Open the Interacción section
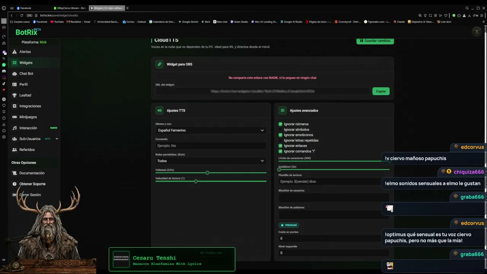Screen dimensions: 487x274 tap(34, 128)
